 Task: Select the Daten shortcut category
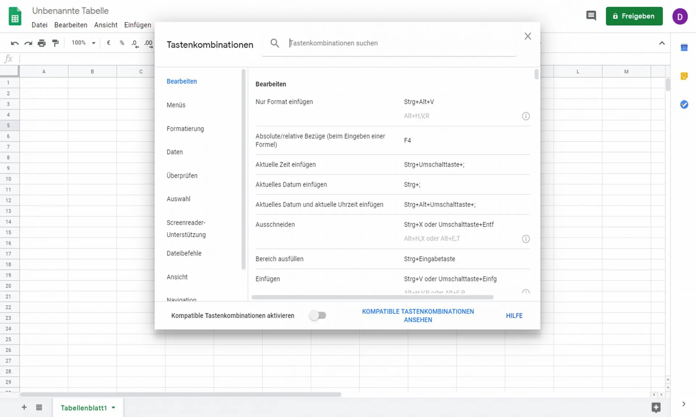click(175, 152)
